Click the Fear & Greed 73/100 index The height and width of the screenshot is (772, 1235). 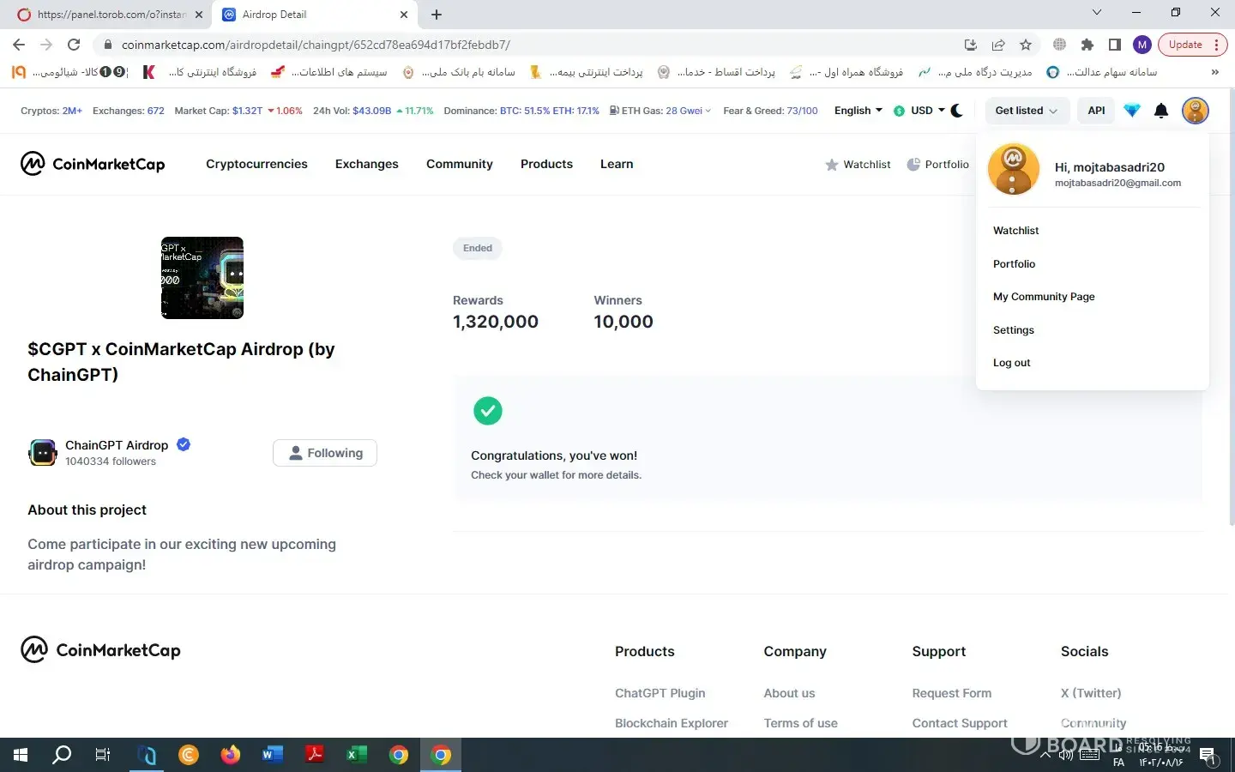tap(770, 111)
